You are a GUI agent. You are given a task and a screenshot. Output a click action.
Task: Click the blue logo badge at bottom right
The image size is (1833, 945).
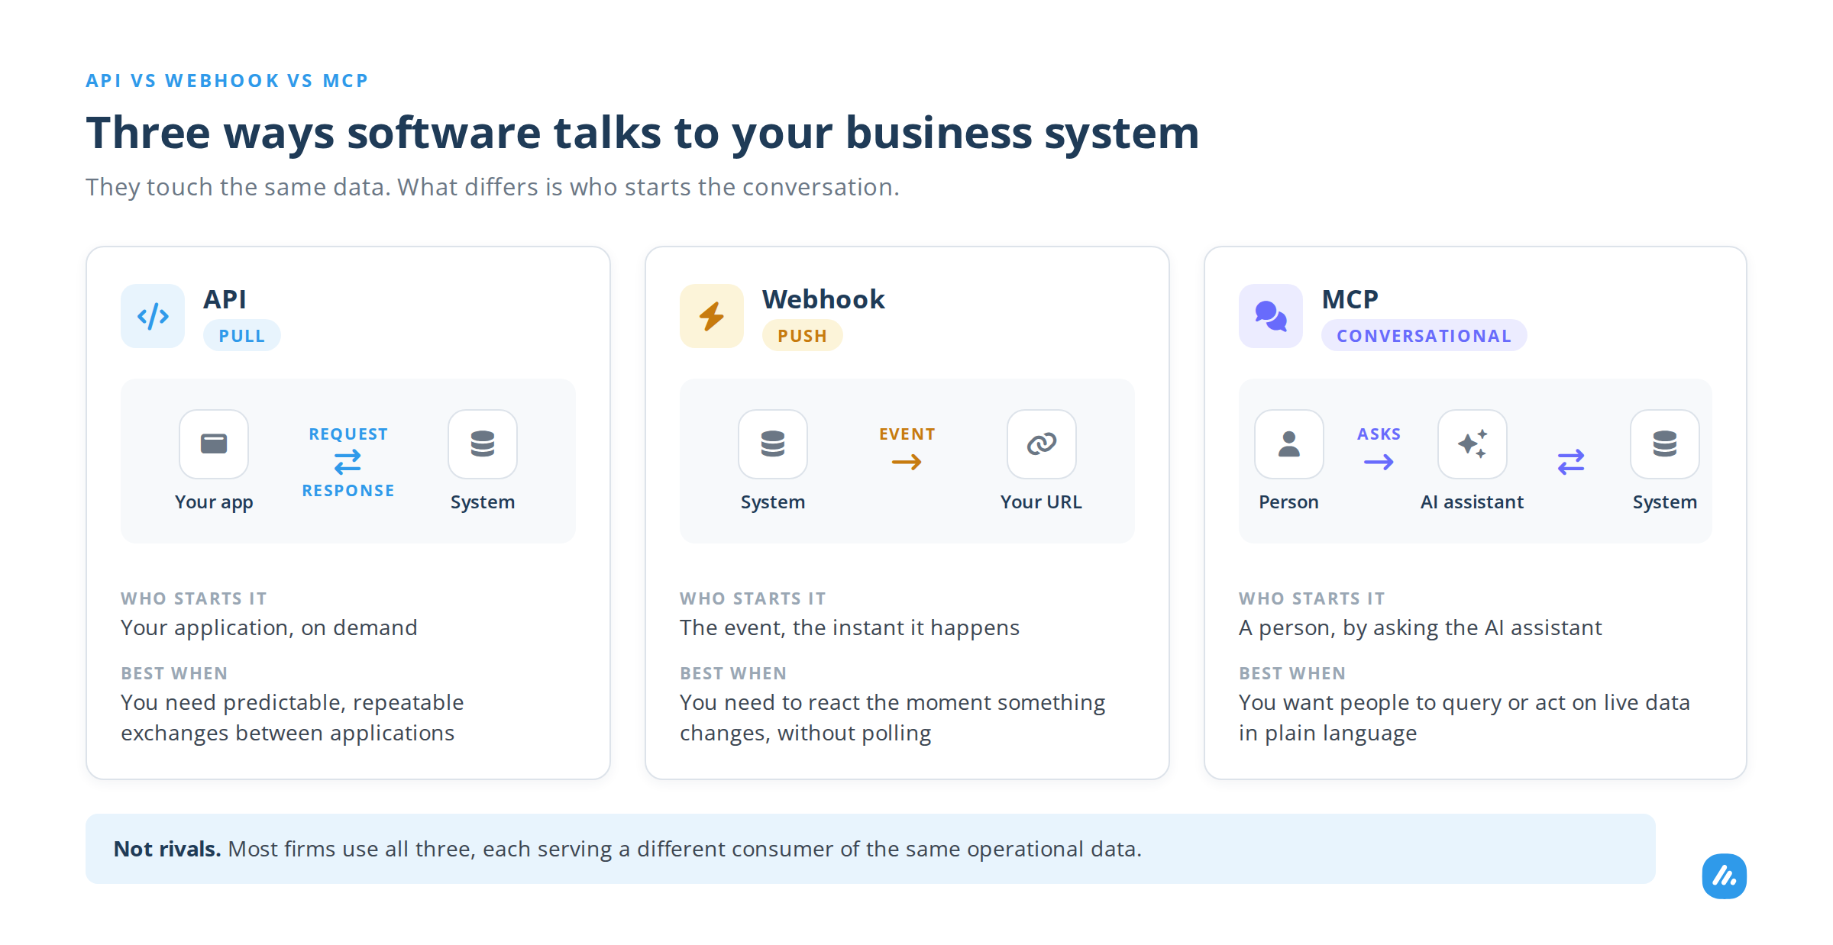coord(1725,876)
